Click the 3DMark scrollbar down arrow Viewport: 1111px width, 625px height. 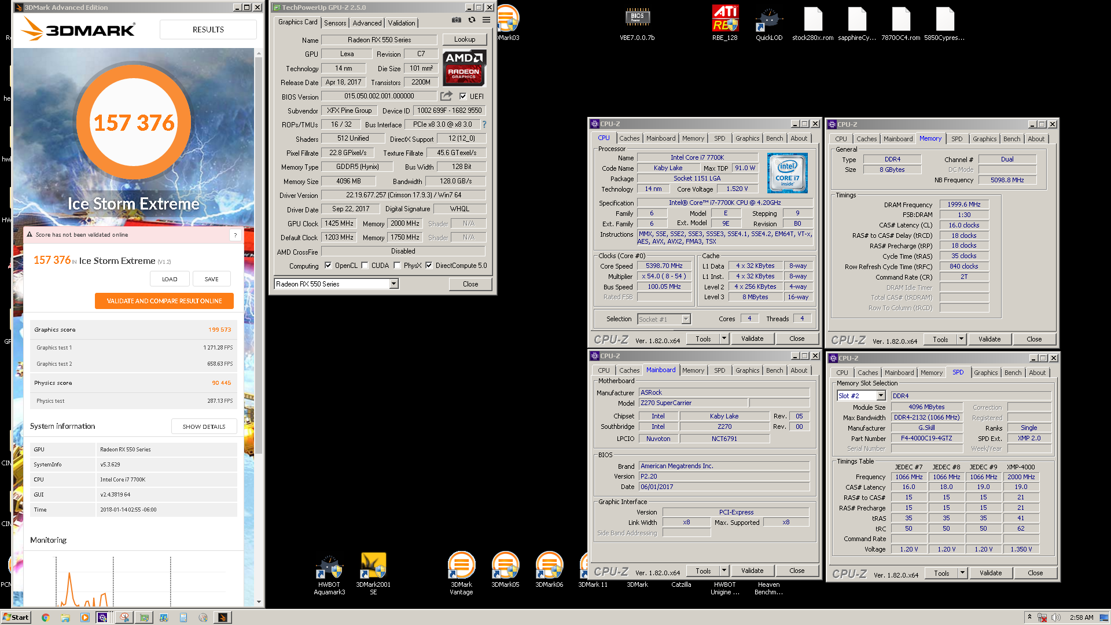coord(259,602)
